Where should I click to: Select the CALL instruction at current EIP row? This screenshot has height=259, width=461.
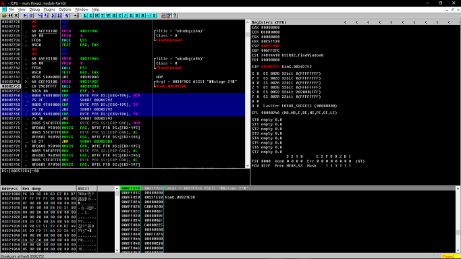coord(123,86)
